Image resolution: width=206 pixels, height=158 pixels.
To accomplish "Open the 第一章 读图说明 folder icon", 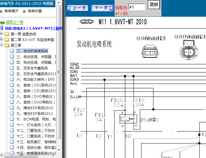I will pyautogui.click(x=7, y=34).
